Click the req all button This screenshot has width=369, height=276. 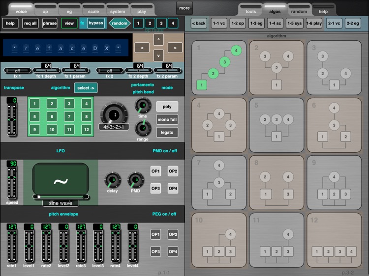point(31,23)
